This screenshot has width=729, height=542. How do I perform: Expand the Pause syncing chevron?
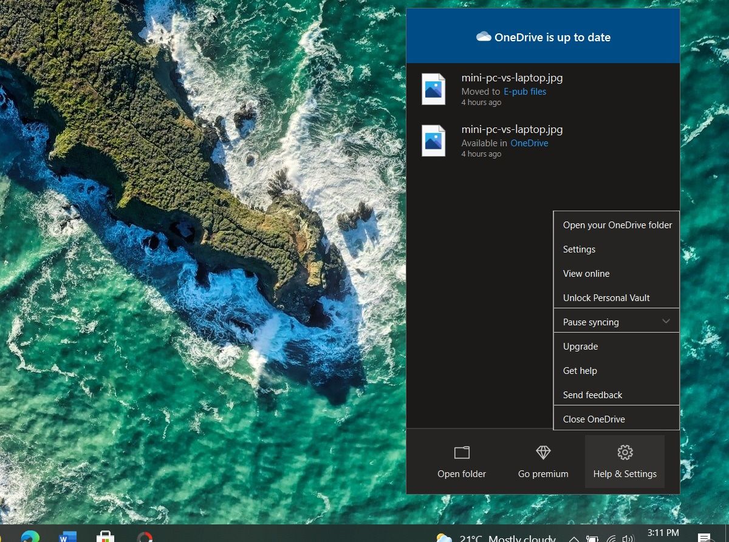(x=666, y=321)
